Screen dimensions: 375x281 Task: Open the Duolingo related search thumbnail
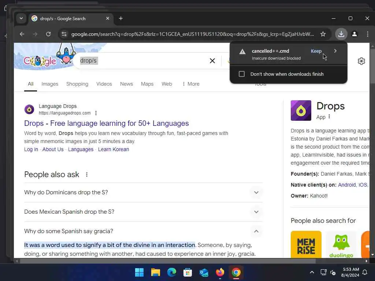tap(341, 244)
